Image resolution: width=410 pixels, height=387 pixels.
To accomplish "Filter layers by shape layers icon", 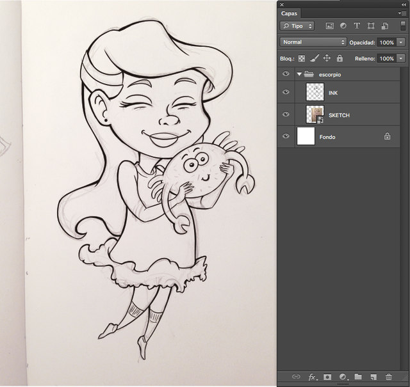I will [x=371, y=26].
